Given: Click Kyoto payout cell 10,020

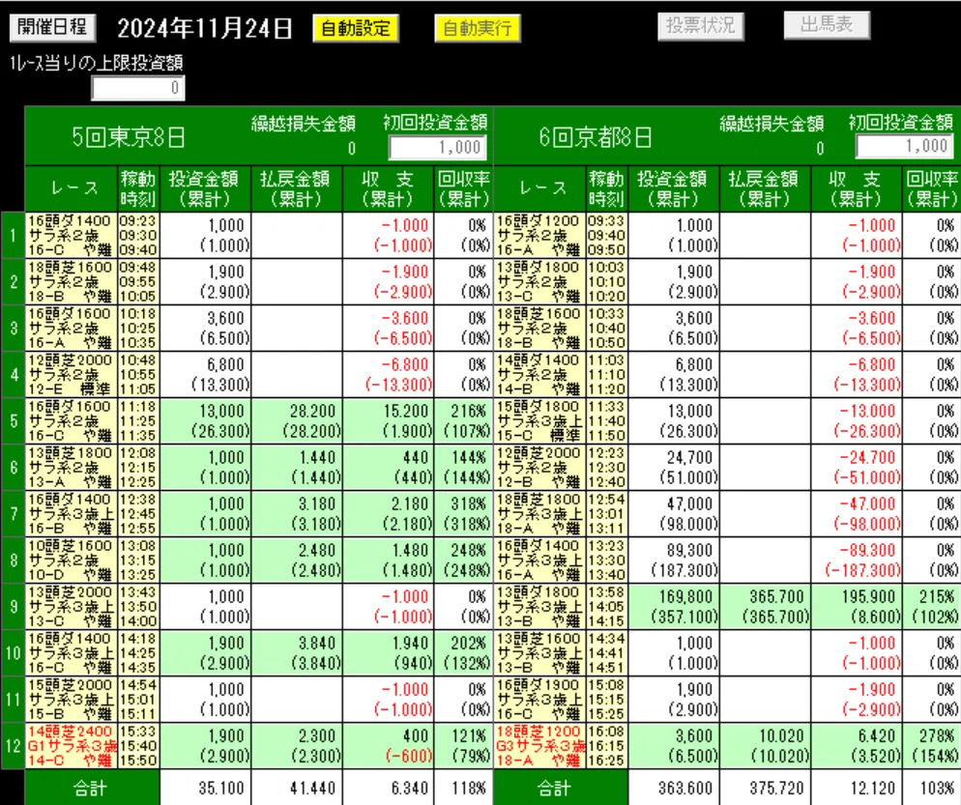Looking at the screenshot, I should point(765,746).
